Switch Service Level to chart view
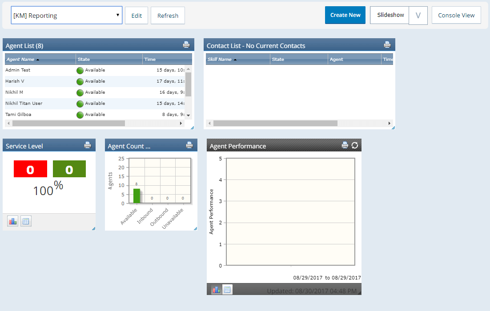The width and height of the screenshot is (490, 311). 12,221
